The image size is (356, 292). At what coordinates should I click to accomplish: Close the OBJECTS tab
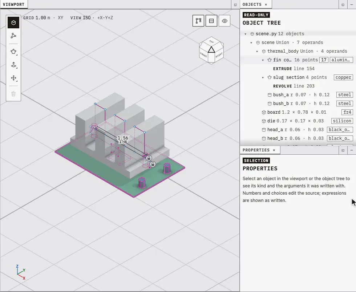tap(266, 4)
